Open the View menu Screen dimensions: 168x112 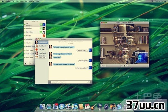(22, 1)
